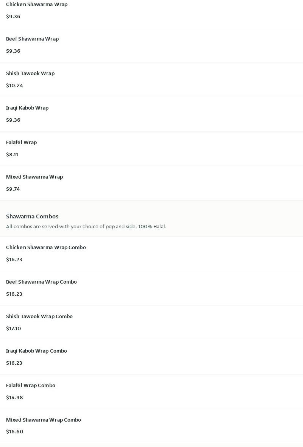This screenshot has width=303, height=447.
Task: Select Beef Shawarma Wrap menu item
Action: click(33, 39)
